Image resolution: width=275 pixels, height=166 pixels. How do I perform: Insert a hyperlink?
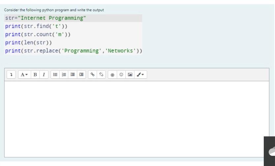tap(92, 75)
